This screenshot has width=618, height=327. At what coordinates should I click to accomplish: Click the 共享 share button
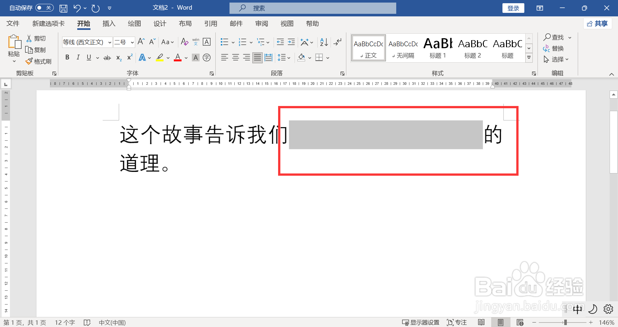(x=597, y=23)
